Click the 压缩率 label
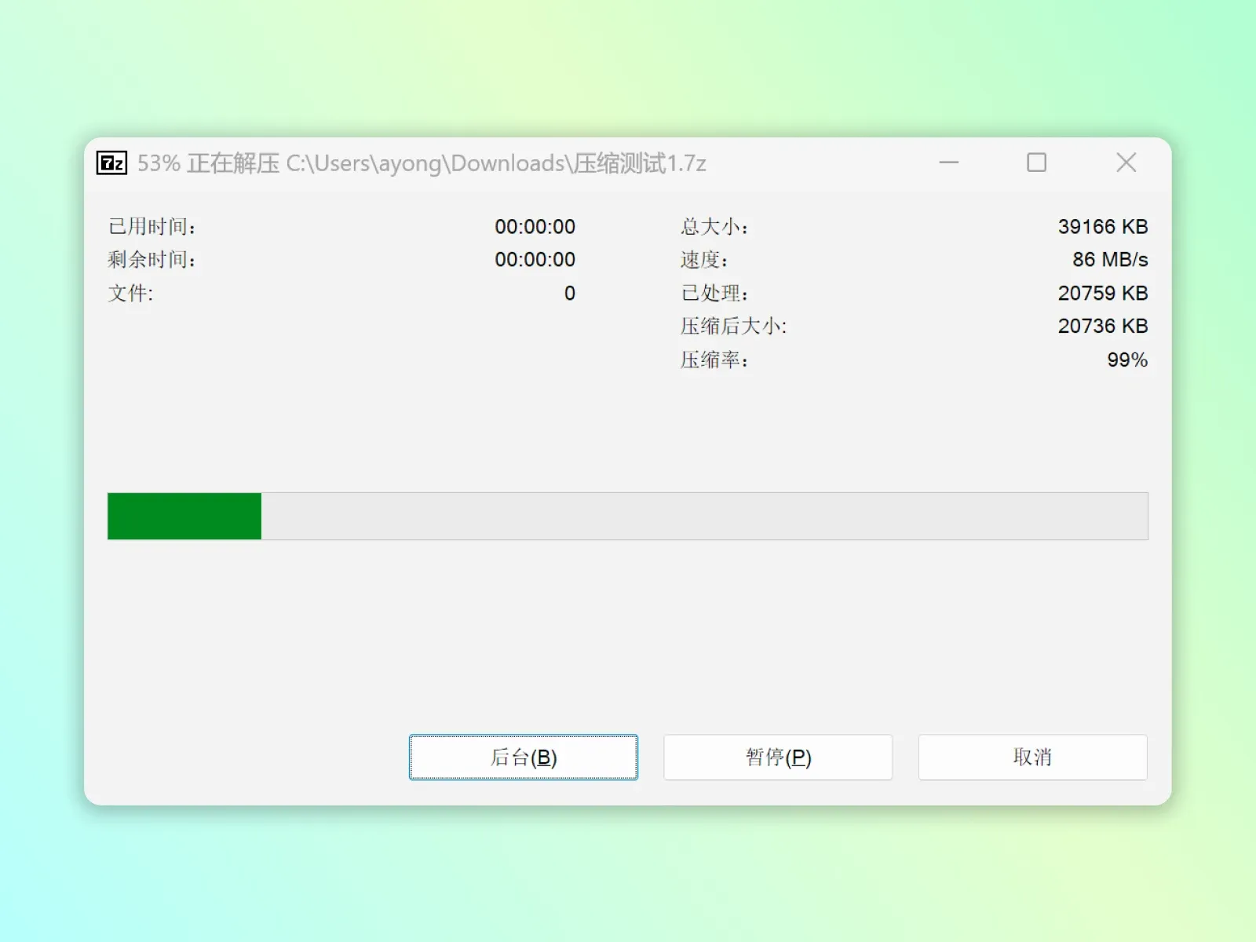The height and width of the screenshot is (942, 1256). [x=714, y=360]
